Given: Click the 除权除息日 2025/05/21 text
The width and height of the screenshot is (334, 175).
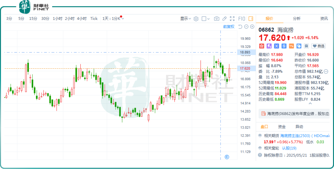Looking at the screenshot, I should pos(285,155).
